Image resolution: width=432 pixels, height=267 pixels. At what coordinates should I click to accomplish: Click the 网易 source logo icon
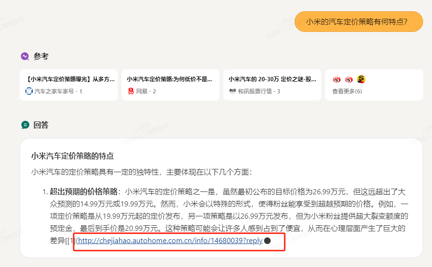point(130,91)
